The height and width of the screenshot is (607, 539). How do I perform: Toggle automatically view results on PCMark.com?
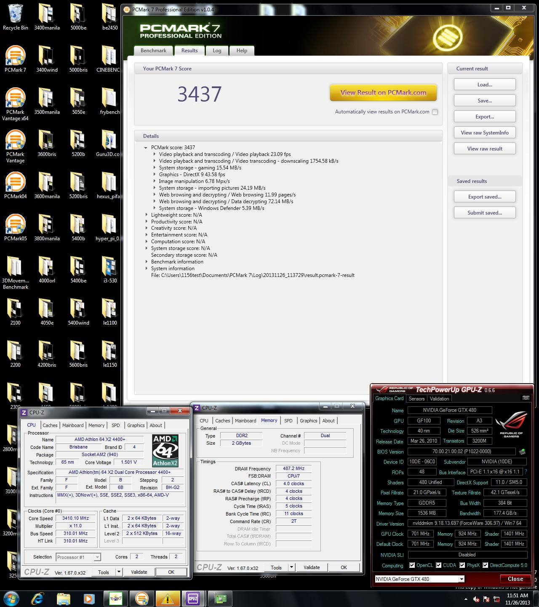pyautogui.click(x=435, y=112)
